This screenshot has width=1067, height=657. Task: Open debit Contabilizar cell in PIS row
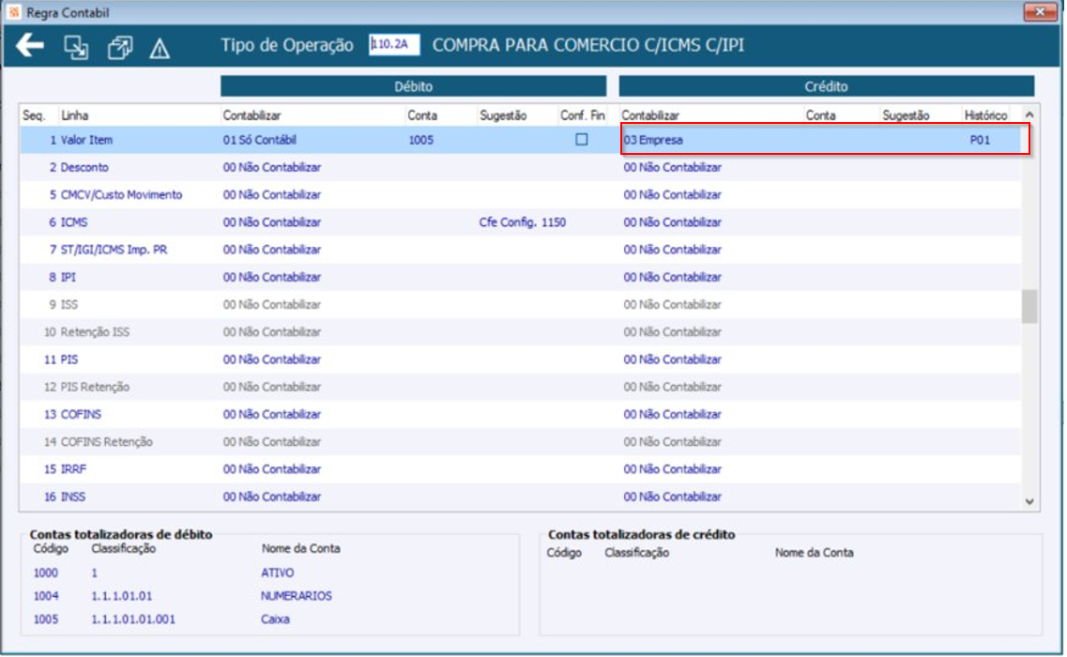pyautogui.click(x=271, y=359)
